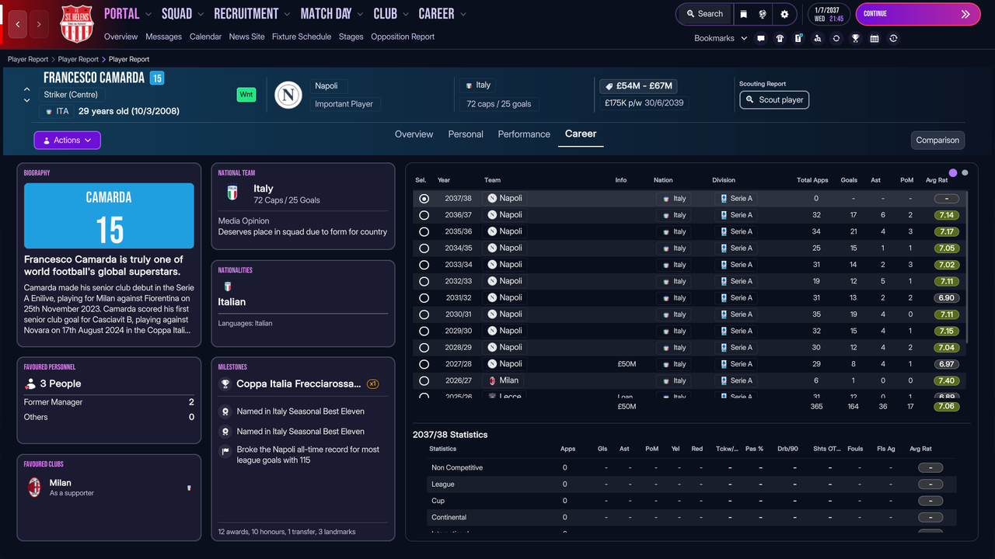Go forward with the right arrow button
Image resolution: width=995 pixels, height=559 pixels.
click(39, 24)
